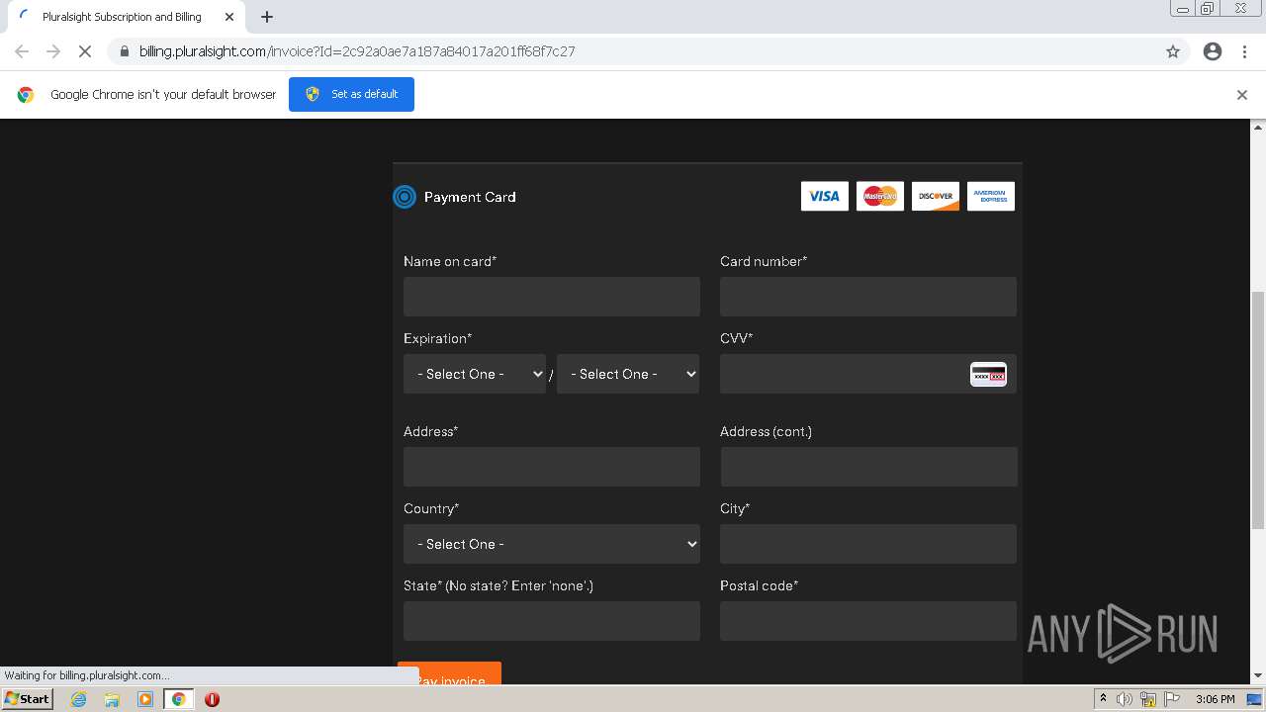Click the scrollbar down arrow

(x=1258, y=676)
